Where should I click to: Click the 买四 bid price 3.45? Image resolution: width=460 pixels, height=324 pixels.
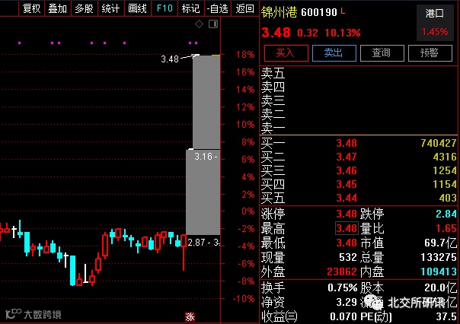[x=347, y=184]
